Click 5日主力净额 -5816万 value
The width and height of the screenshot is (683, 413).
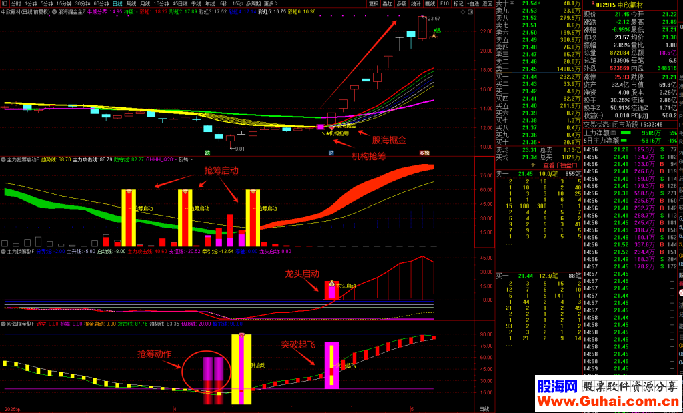tap(650, 140)
